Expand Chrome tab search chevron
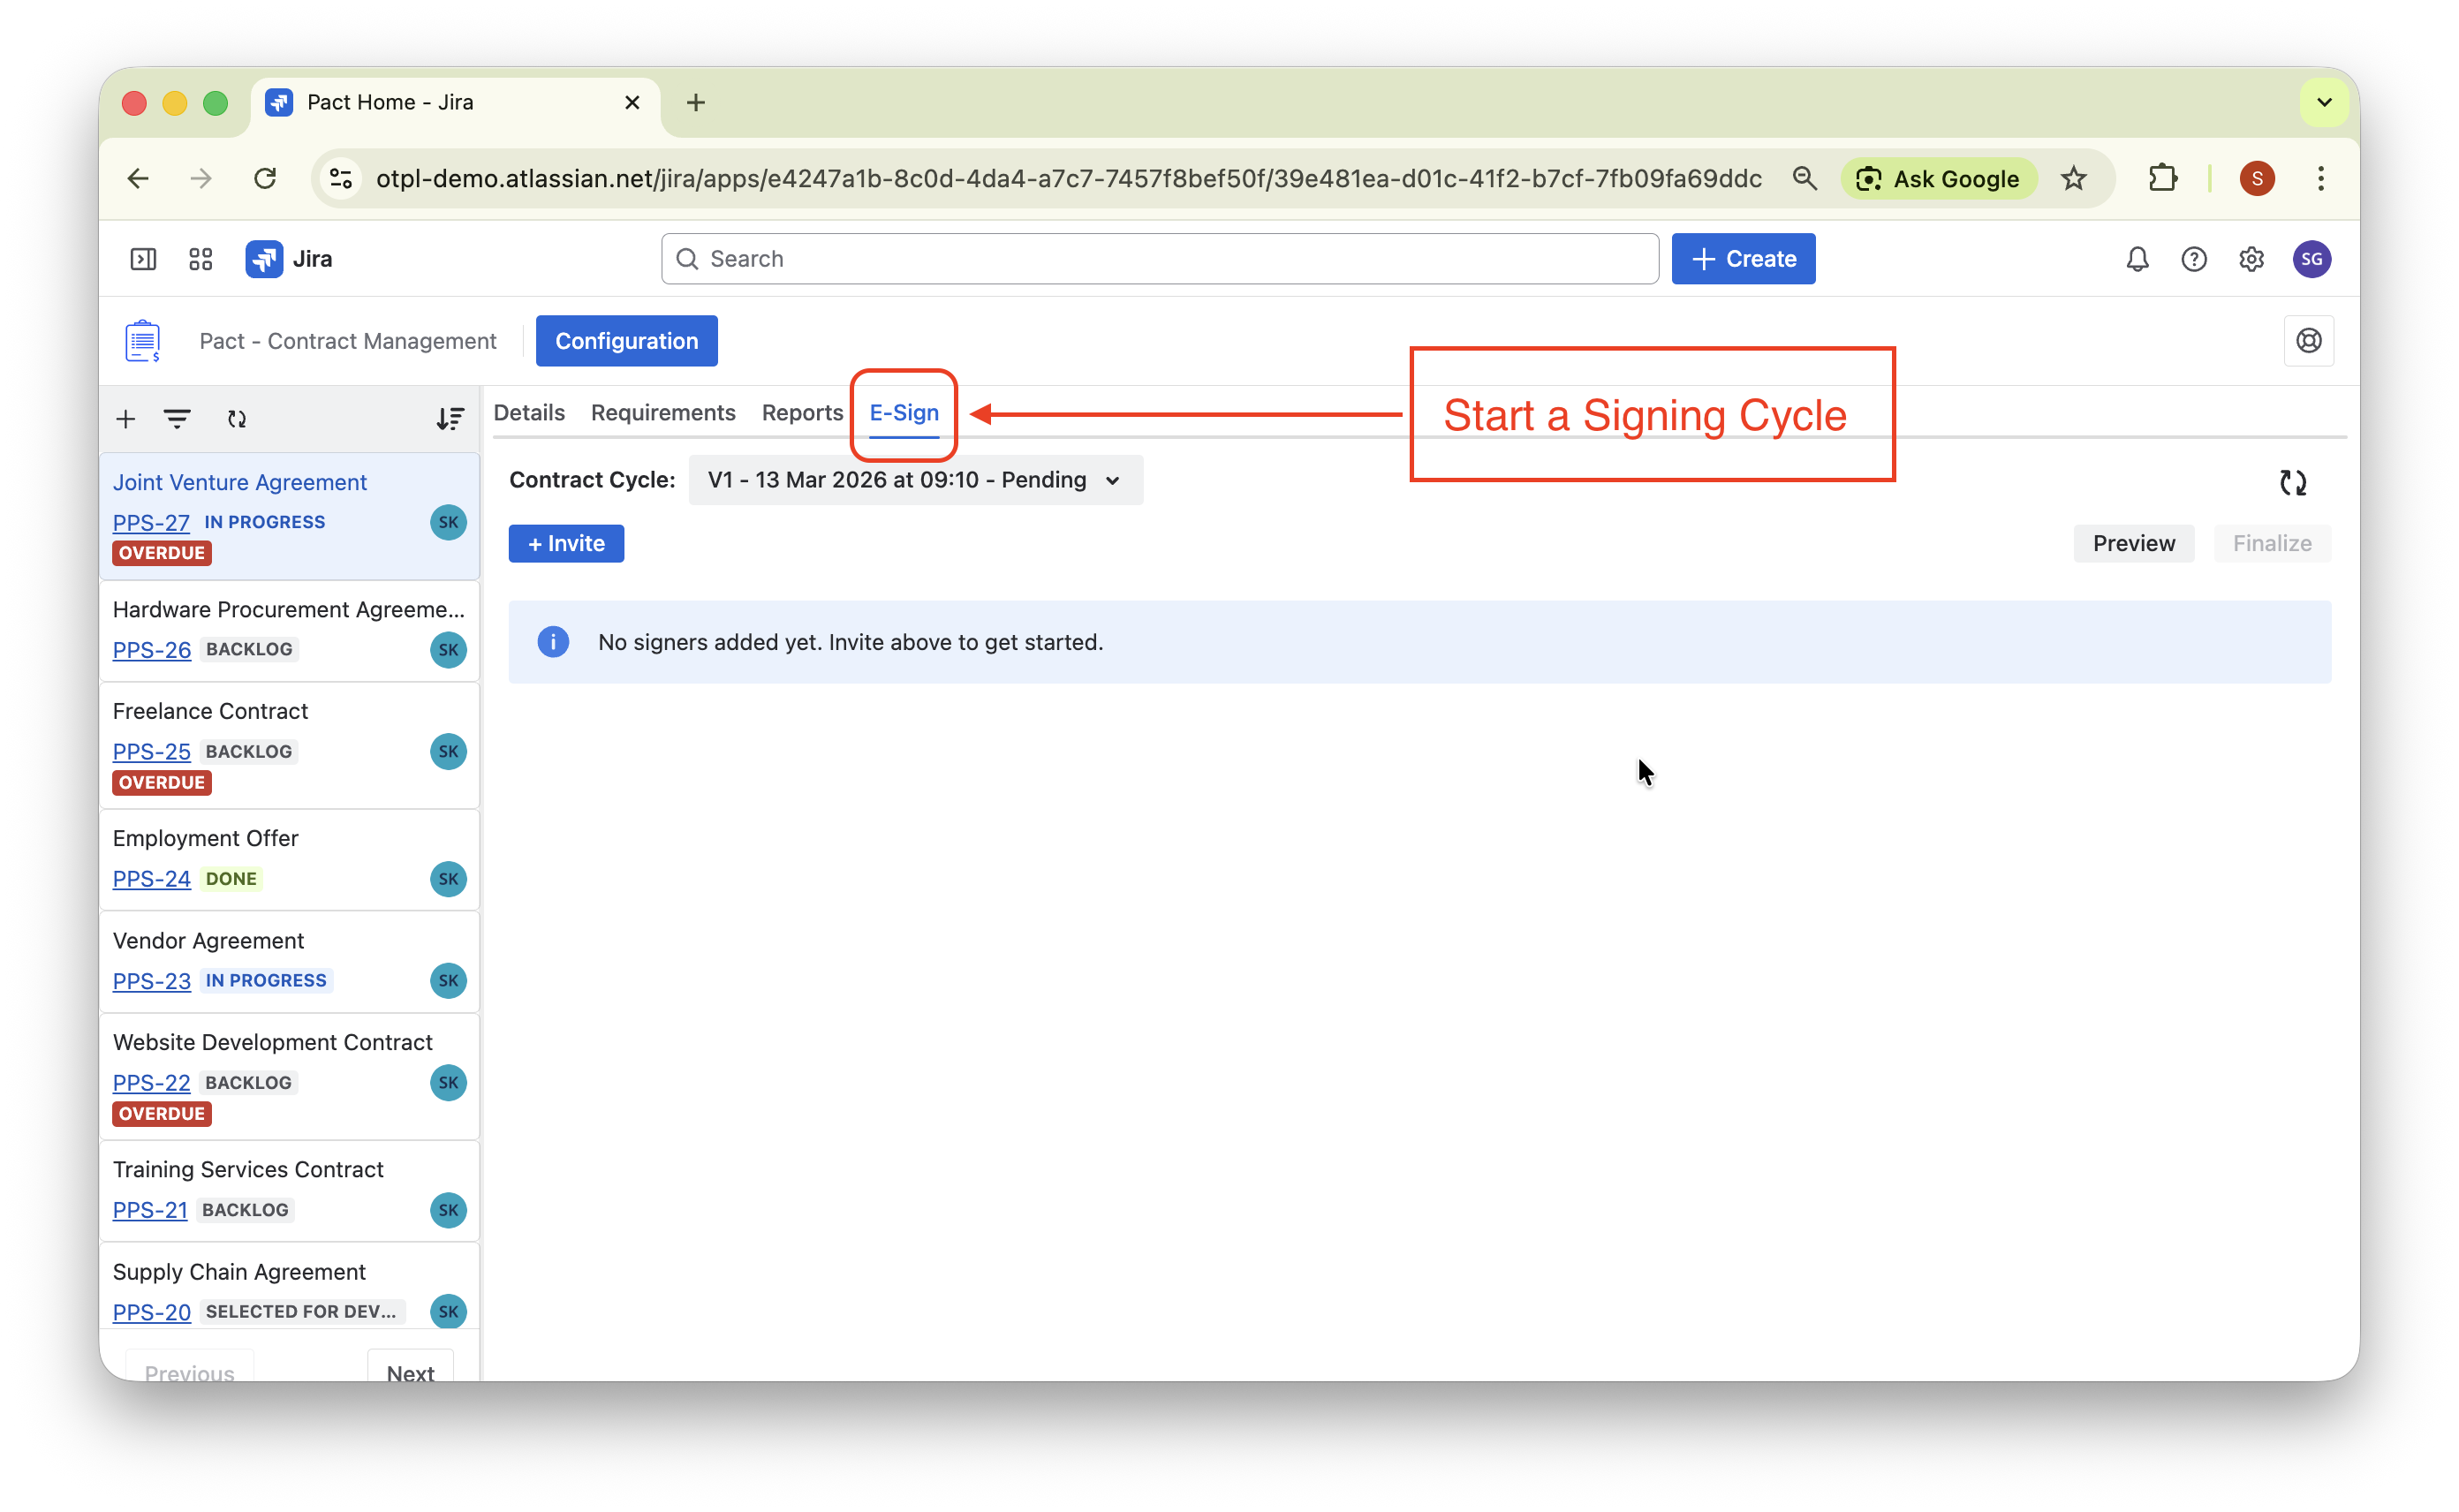This screenshot has height=1512, width=2459. (x=2324, y=102)
